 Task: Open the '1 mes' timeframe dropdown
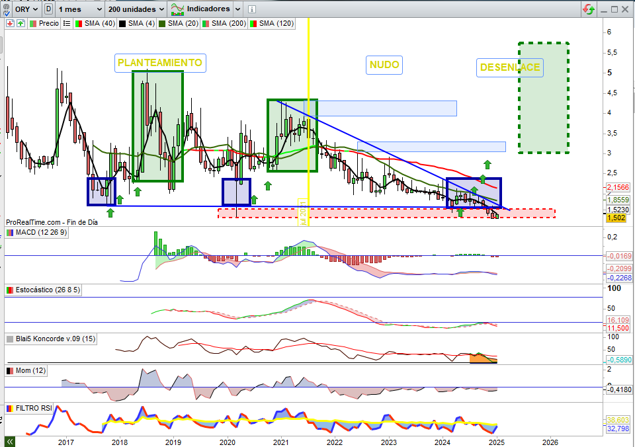(x=80, y=9)
